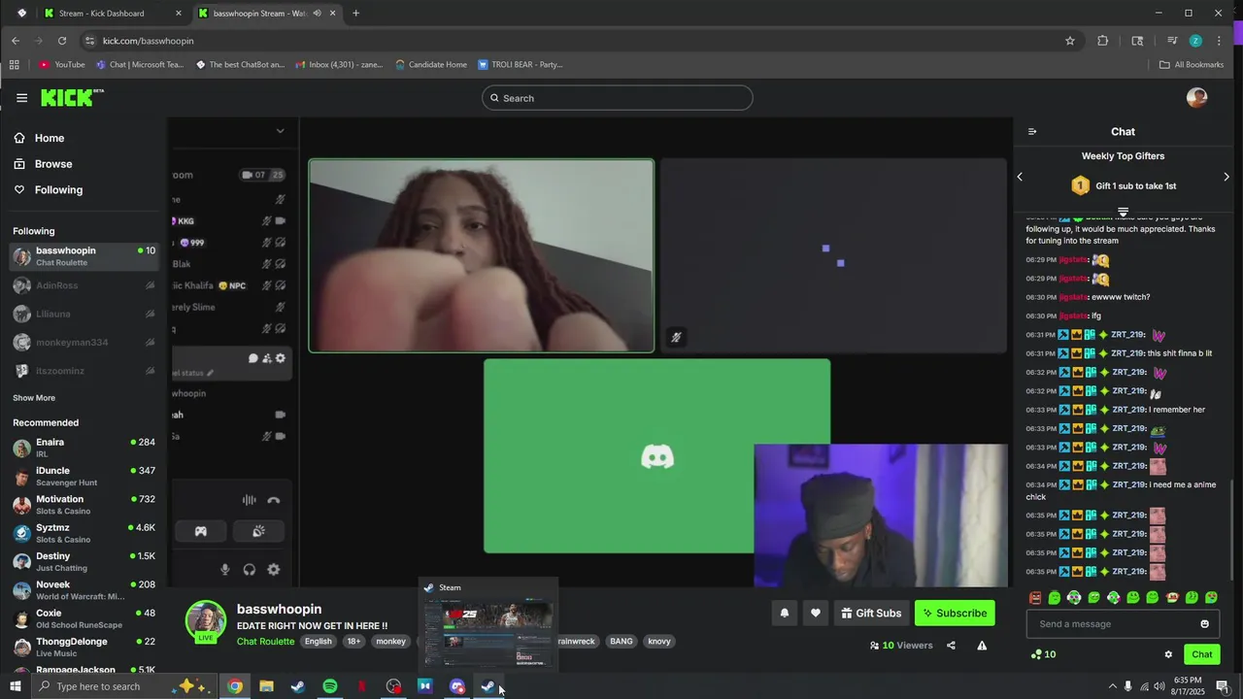The height and width of the screenshot is (699, 1243).
Task: Open YouTube bookmark
Action: pyautogui.click(x=62, y=65)
